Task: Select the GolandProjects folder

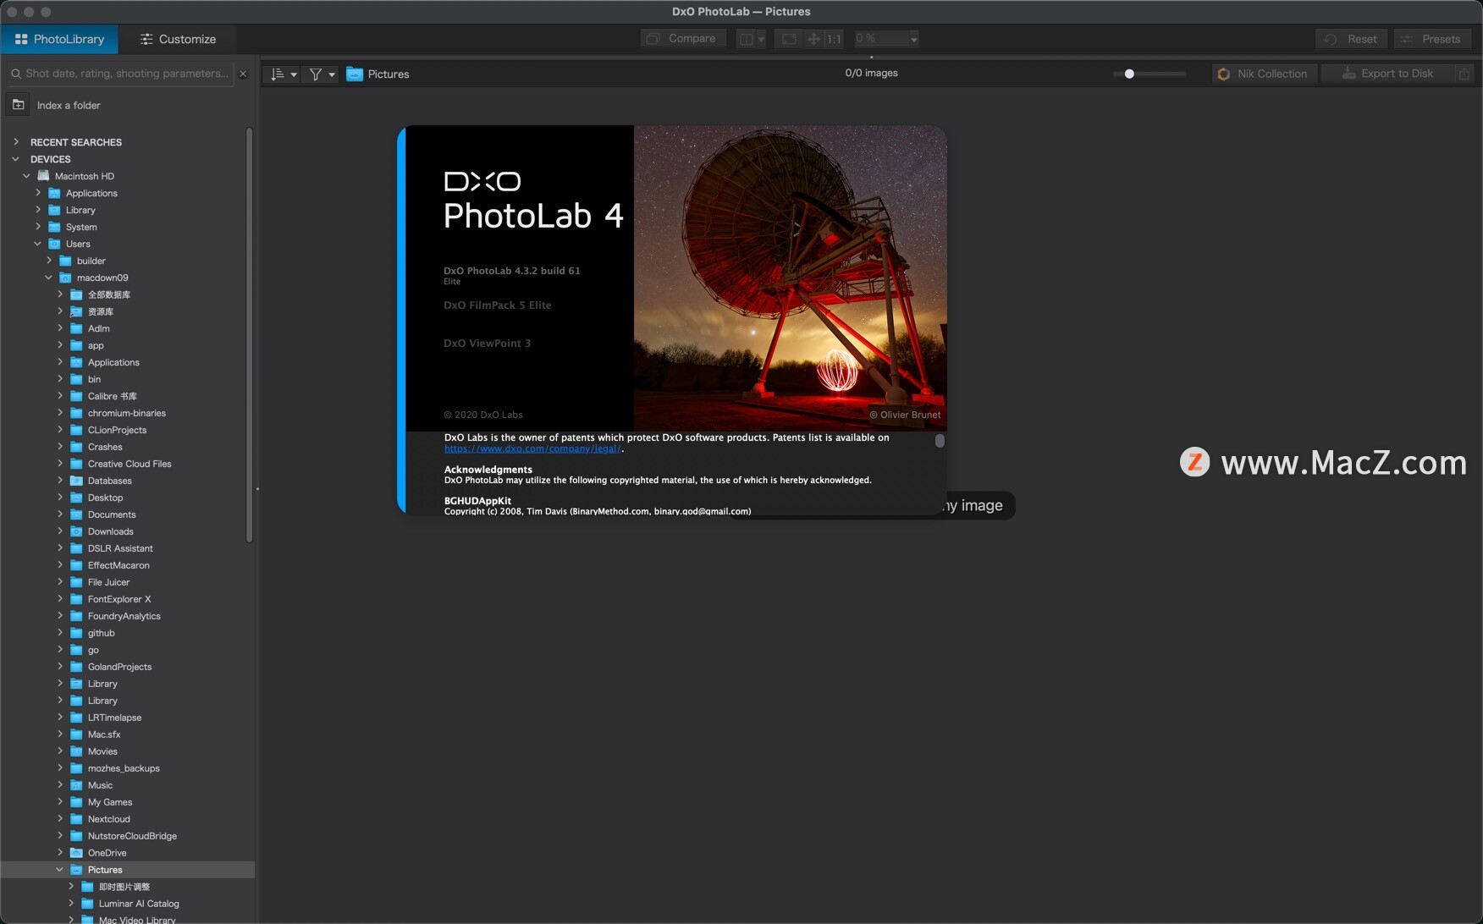Action: pos(119,667)
